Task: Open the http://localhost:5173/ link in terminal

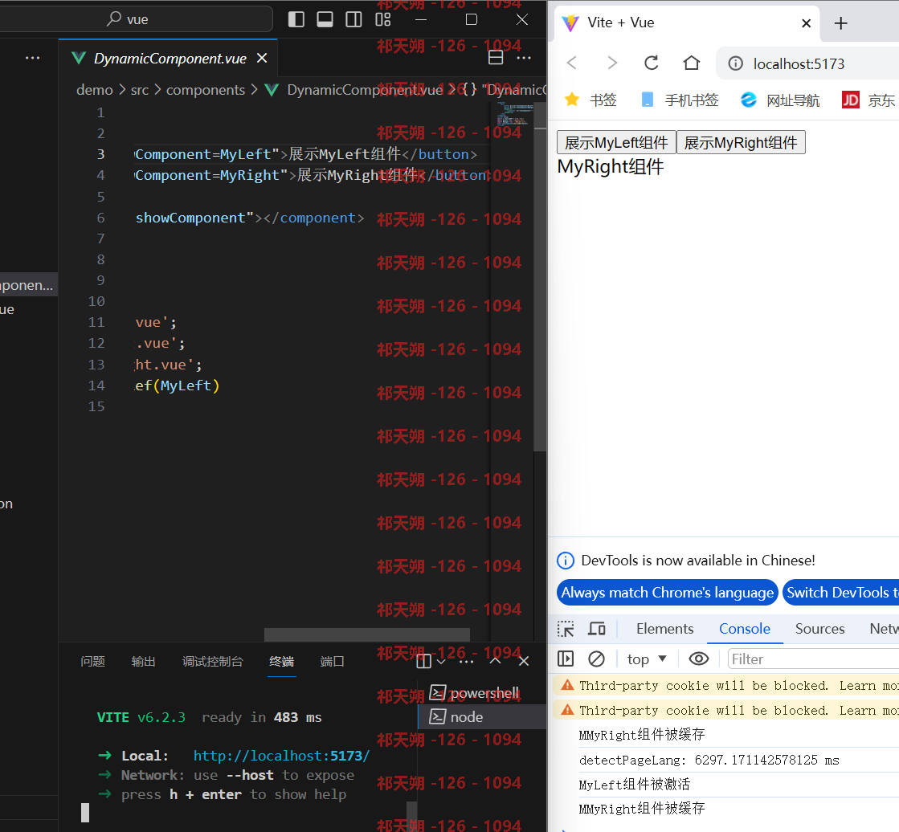Action: tap(281, 756)
